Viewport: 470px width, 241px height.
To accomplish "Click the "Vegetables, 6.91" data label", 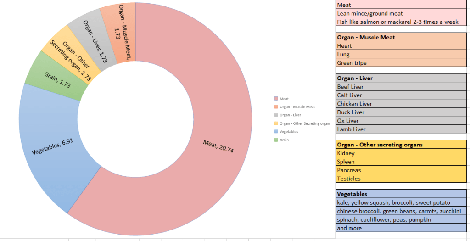I will point(50,146).
